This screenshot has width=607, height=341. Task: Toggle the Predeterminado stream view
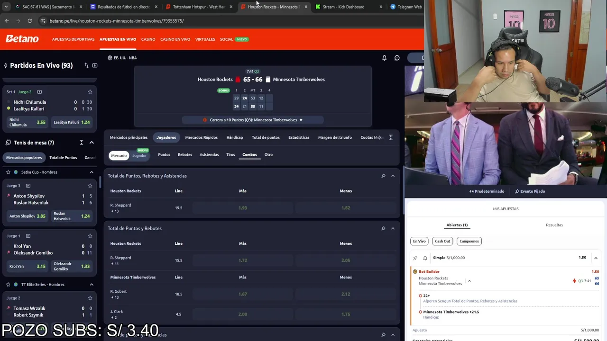[x=487, y=191]
